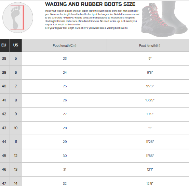Click the 25 cm foot length cell
This screenshot has height=186, width=189.
click(65, 86)
